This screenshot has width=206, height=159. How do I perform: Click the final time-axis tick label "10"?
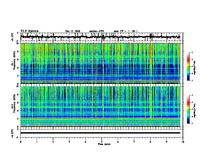pyautogui.click(x=183, y=142)
